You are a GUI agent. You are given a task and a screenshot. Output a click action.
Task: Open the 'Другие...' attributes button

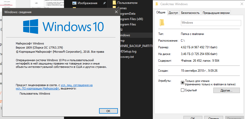click(x=226, y=90)
